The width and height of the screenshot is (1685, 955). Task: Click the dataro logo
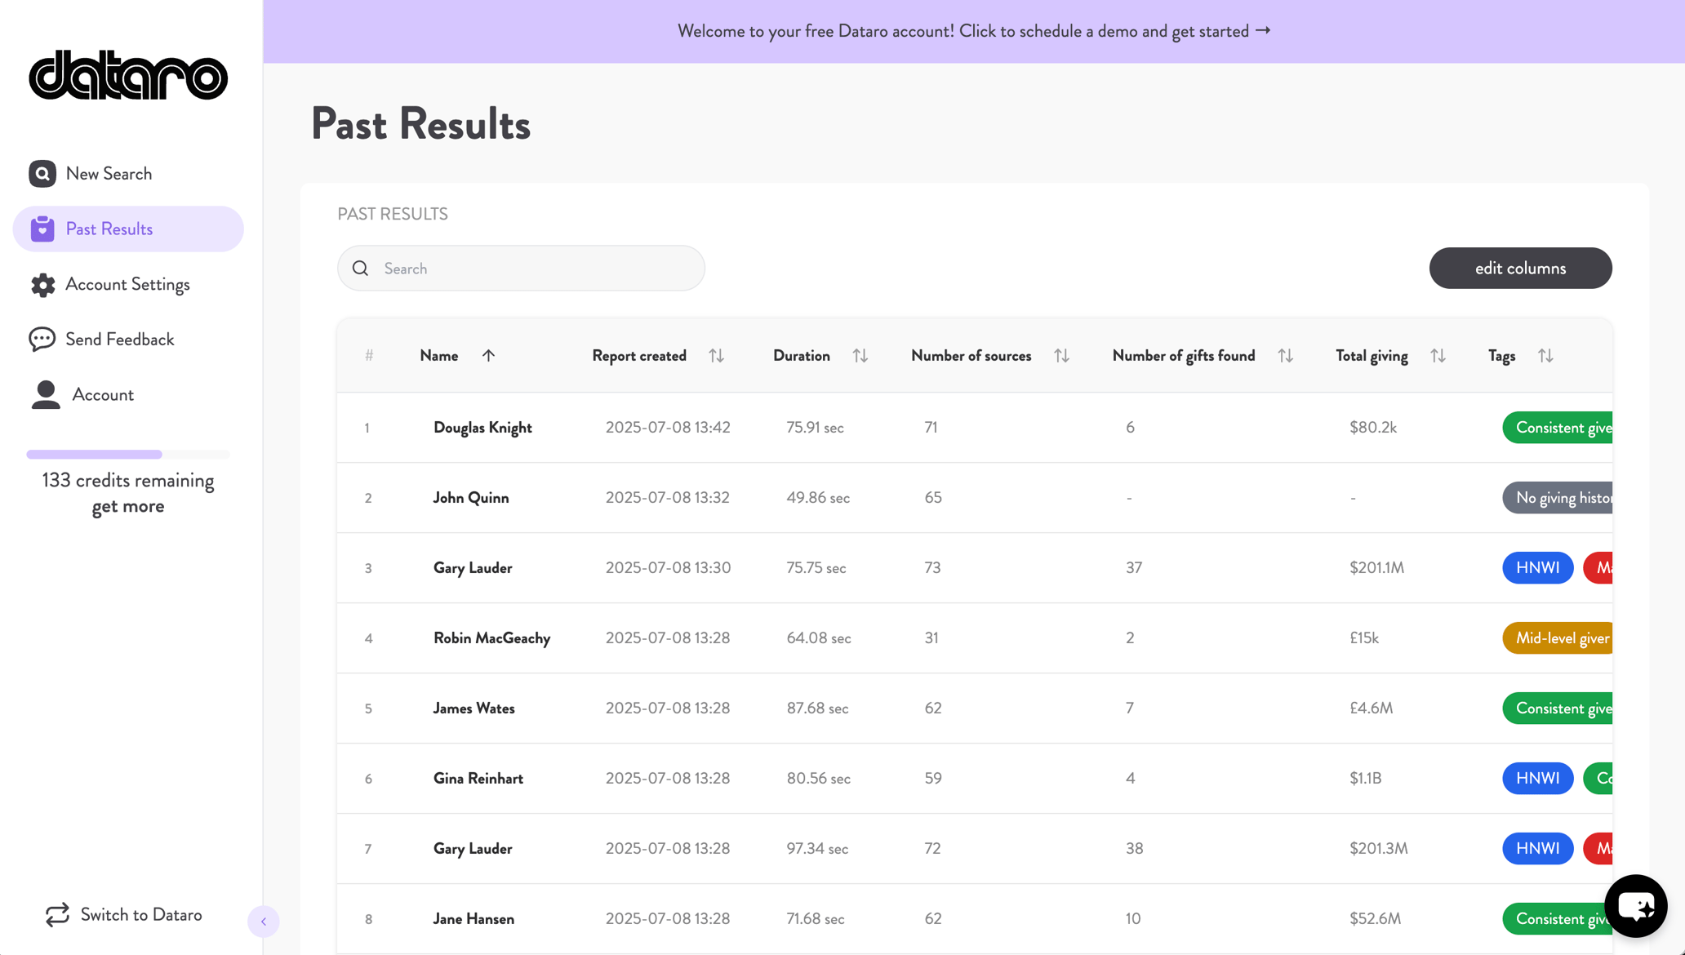[x=128, y=76]
